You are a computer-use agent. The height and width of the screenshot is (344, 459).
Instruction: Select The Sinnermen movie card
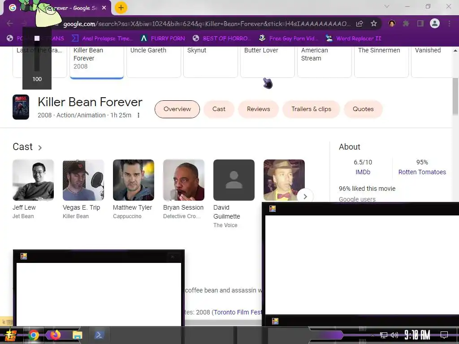381,62
